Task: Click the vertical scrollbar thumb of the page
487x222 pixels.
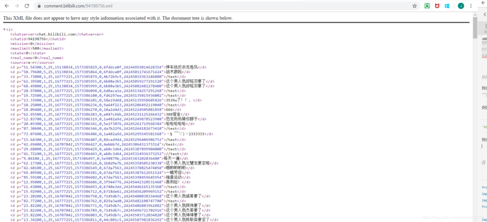Action: pos(475,27)
